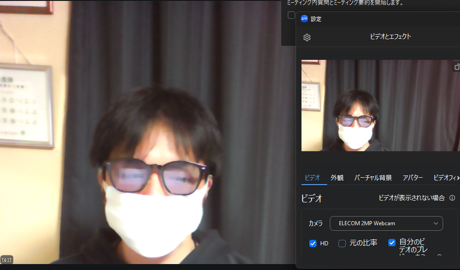Click the "test" name label on the video
The width and height of the screenshot is (460, 270).
[7, 259]
